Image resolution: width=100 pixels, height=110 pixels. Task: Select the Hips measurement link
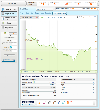(x=32, y=13)
